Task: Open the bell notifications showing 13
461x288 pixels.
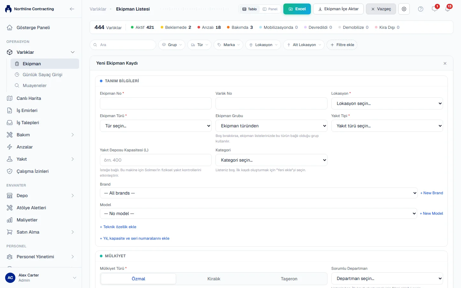Action: (x=448, y=9)
